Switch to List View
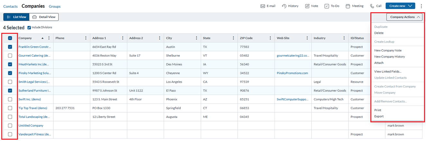426x141 pixels. click(x=16, y=17)
